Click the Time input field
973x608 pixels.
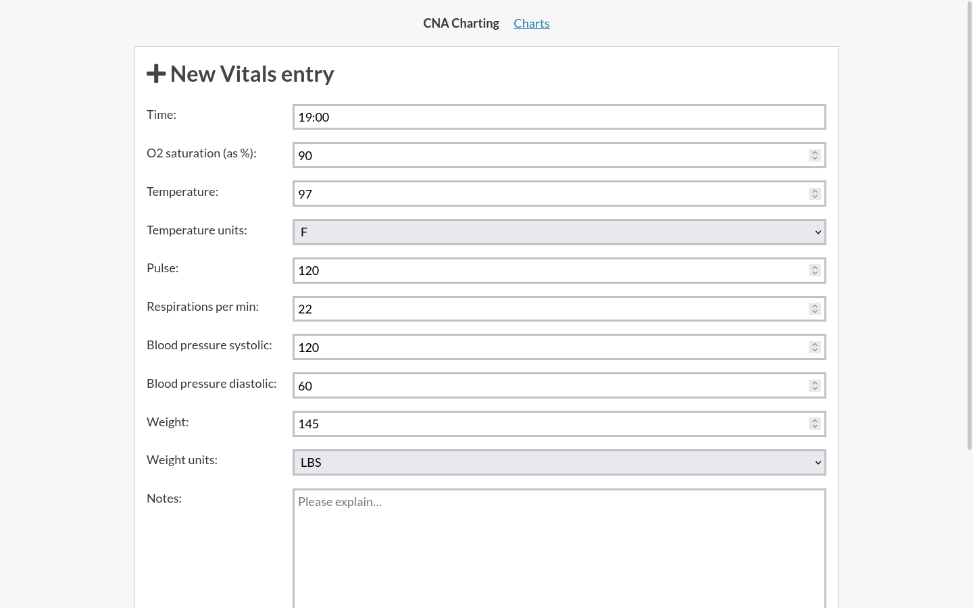point(559,117)
